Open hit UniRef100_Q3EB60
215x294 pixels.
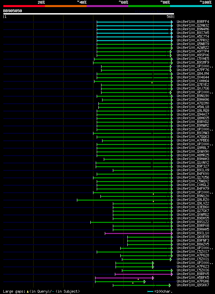193,207
